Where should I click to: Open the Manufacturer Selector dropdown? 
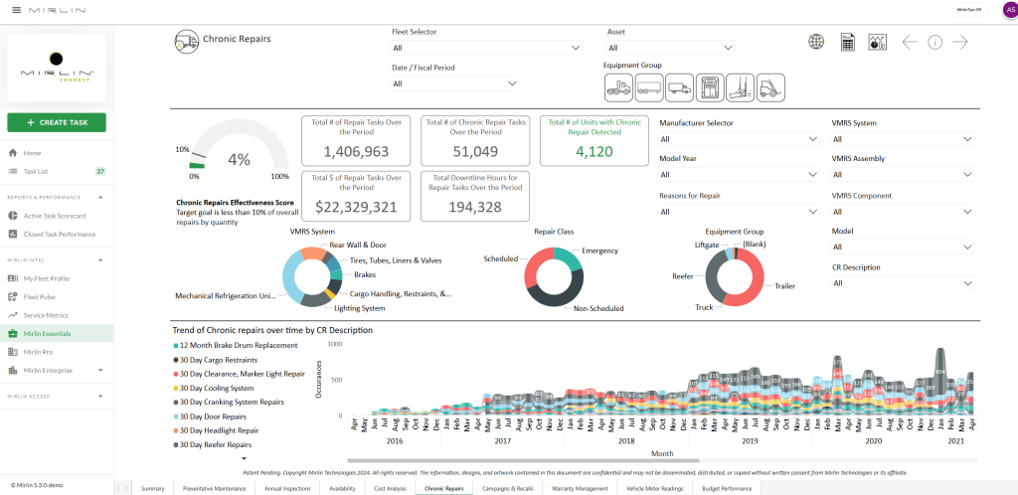[x=740, y=139]
